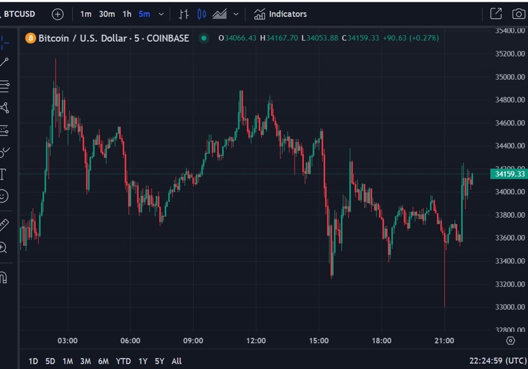Click the 06:00 time axis label
The image size is (528, 369).
pos(130,341)
